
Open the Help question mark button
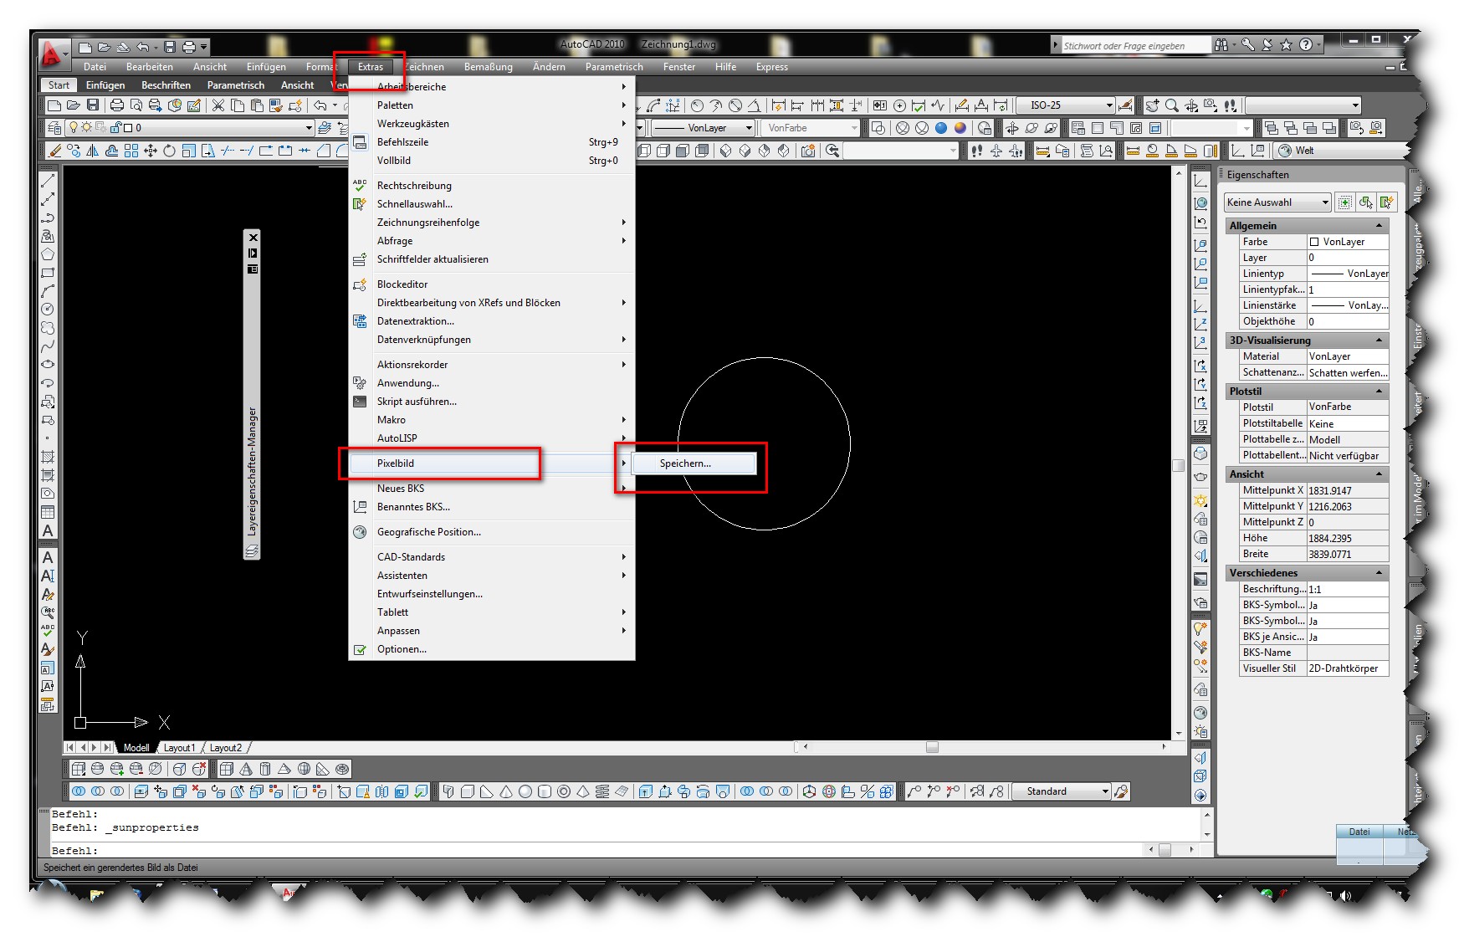point(1306,45)
